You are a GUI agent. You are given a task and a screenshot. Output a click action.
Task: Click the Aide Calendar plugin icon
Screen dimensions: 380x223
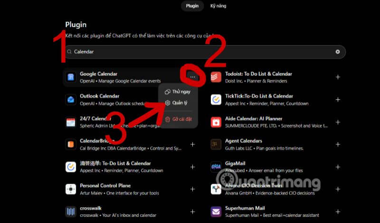point(216,122)
